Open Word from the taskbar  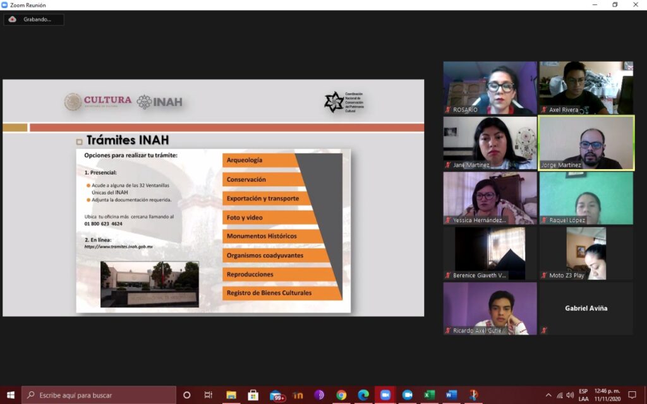451,395
